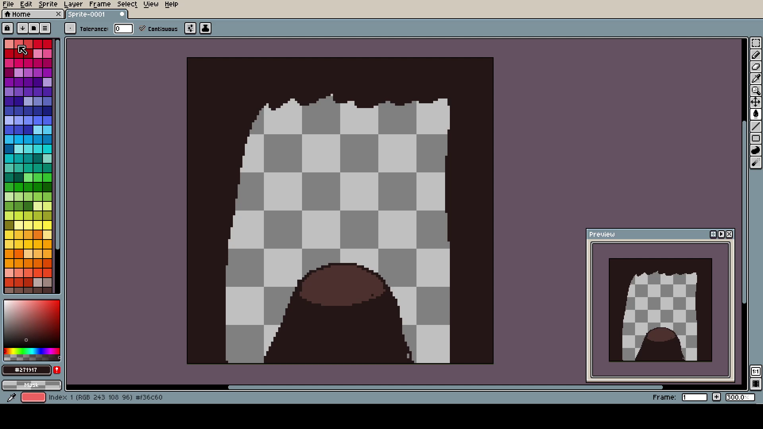The height and width of the screenshot is (429, 763).
Task: Switch to the Home tab
Action: pyautogui.click(x=21, y=14)
